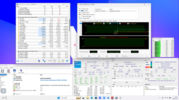Open the CPUID panel button
This screenshot has height=100, width=179.
(117, 56)
